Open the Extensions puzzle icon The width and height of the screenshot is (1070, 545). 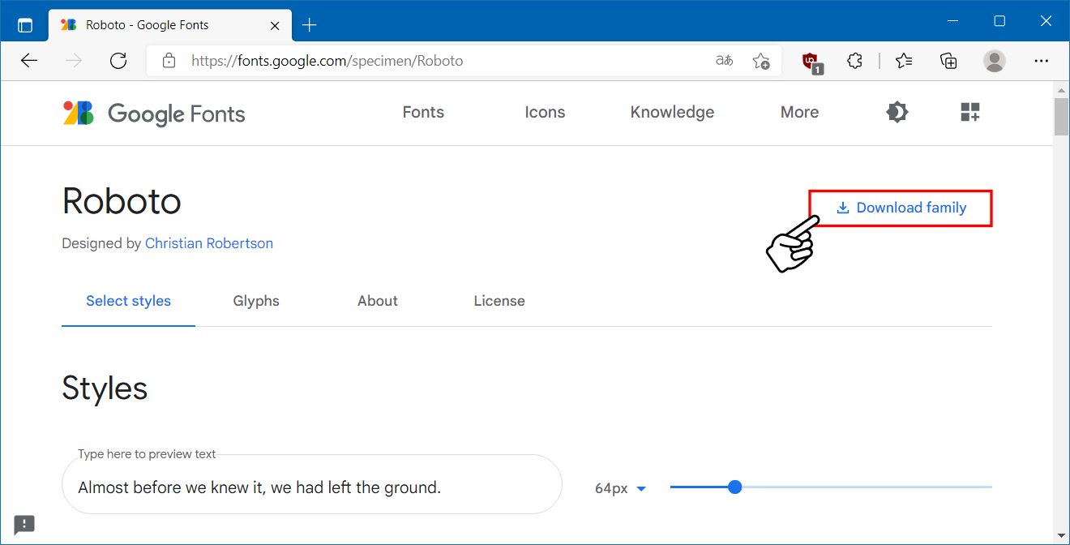point(854,61)
